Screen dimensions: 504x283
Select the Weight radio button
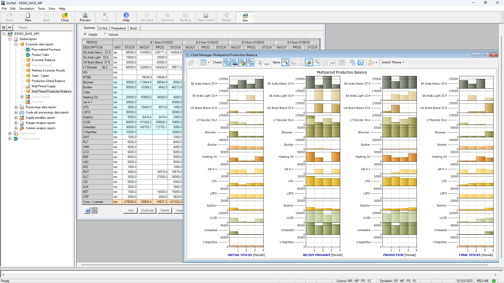[85, 34]
